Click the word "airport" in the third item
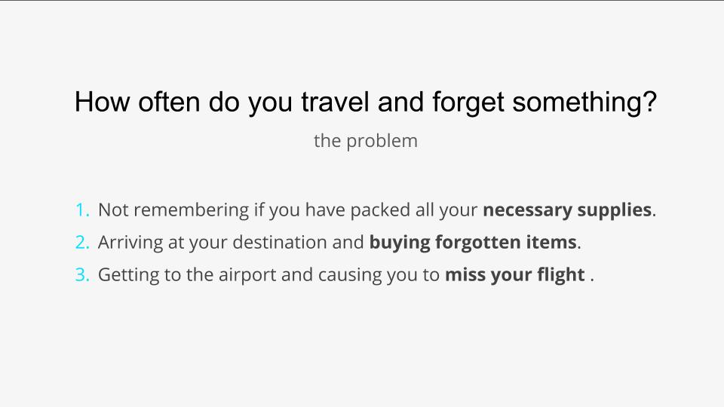The height and width of the screenshot is (407, 724). tap(247, 276)
